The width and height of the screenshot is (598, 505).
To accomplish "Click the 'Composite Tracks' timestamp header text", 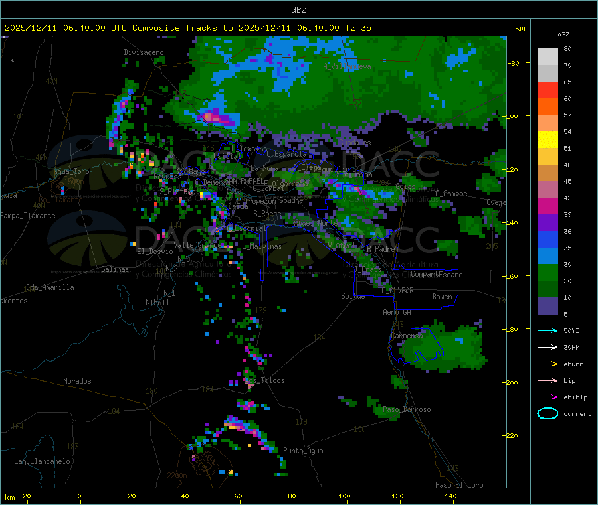I will pyautogui.click(x=187, y=28).
